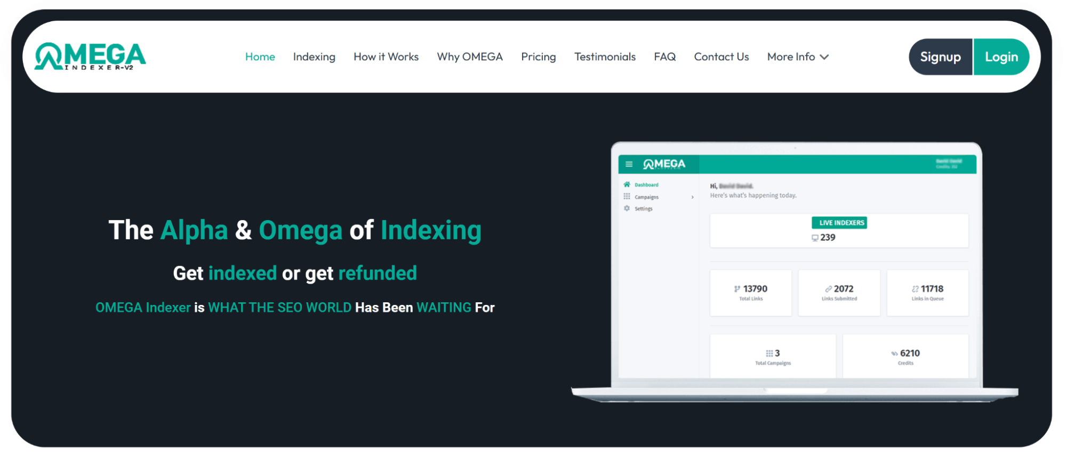Click the monitor icon beside 239
Screen dimensions: 1066x459
814,238
